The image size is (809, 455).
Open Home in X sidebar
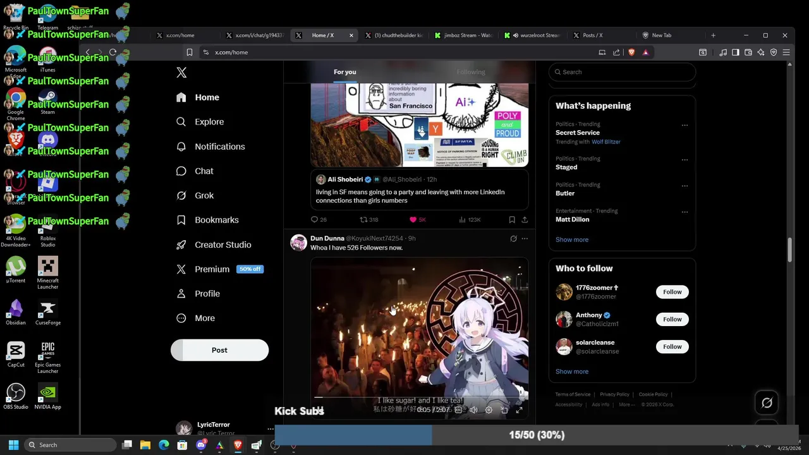[x=198, y=97]
